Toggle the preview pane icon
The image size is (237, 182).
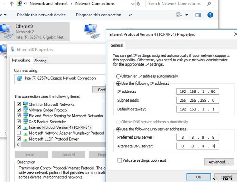pos(198,15)
